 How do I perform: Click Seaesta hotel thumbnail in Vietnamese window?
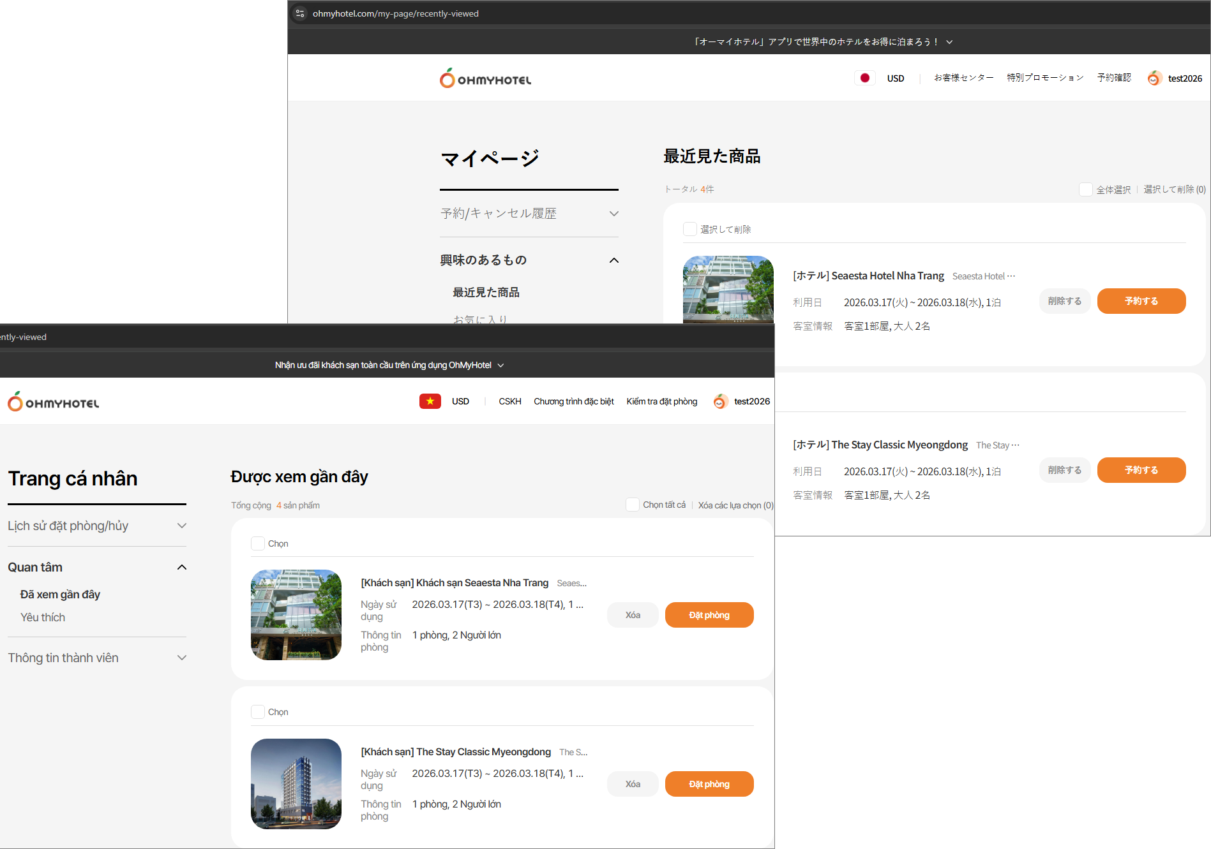pyautogui.click(x=296, y=615)
